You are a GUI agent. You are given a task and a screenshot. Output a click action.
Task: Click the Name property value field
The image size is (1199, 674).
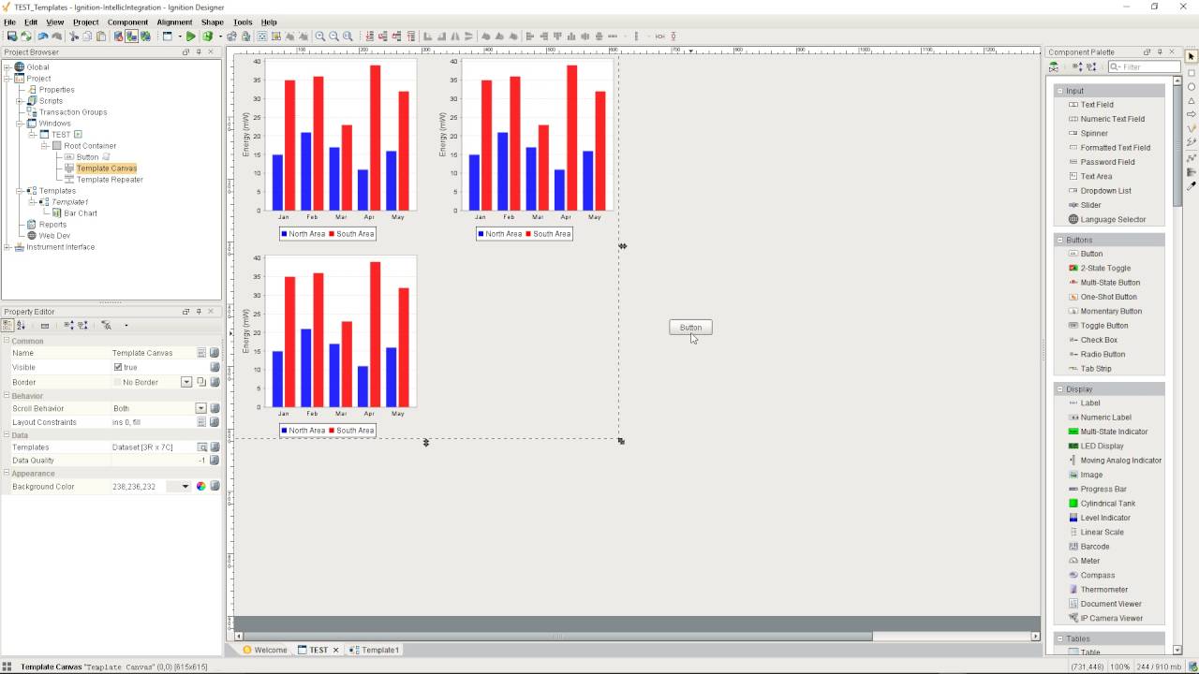[153, 353]
